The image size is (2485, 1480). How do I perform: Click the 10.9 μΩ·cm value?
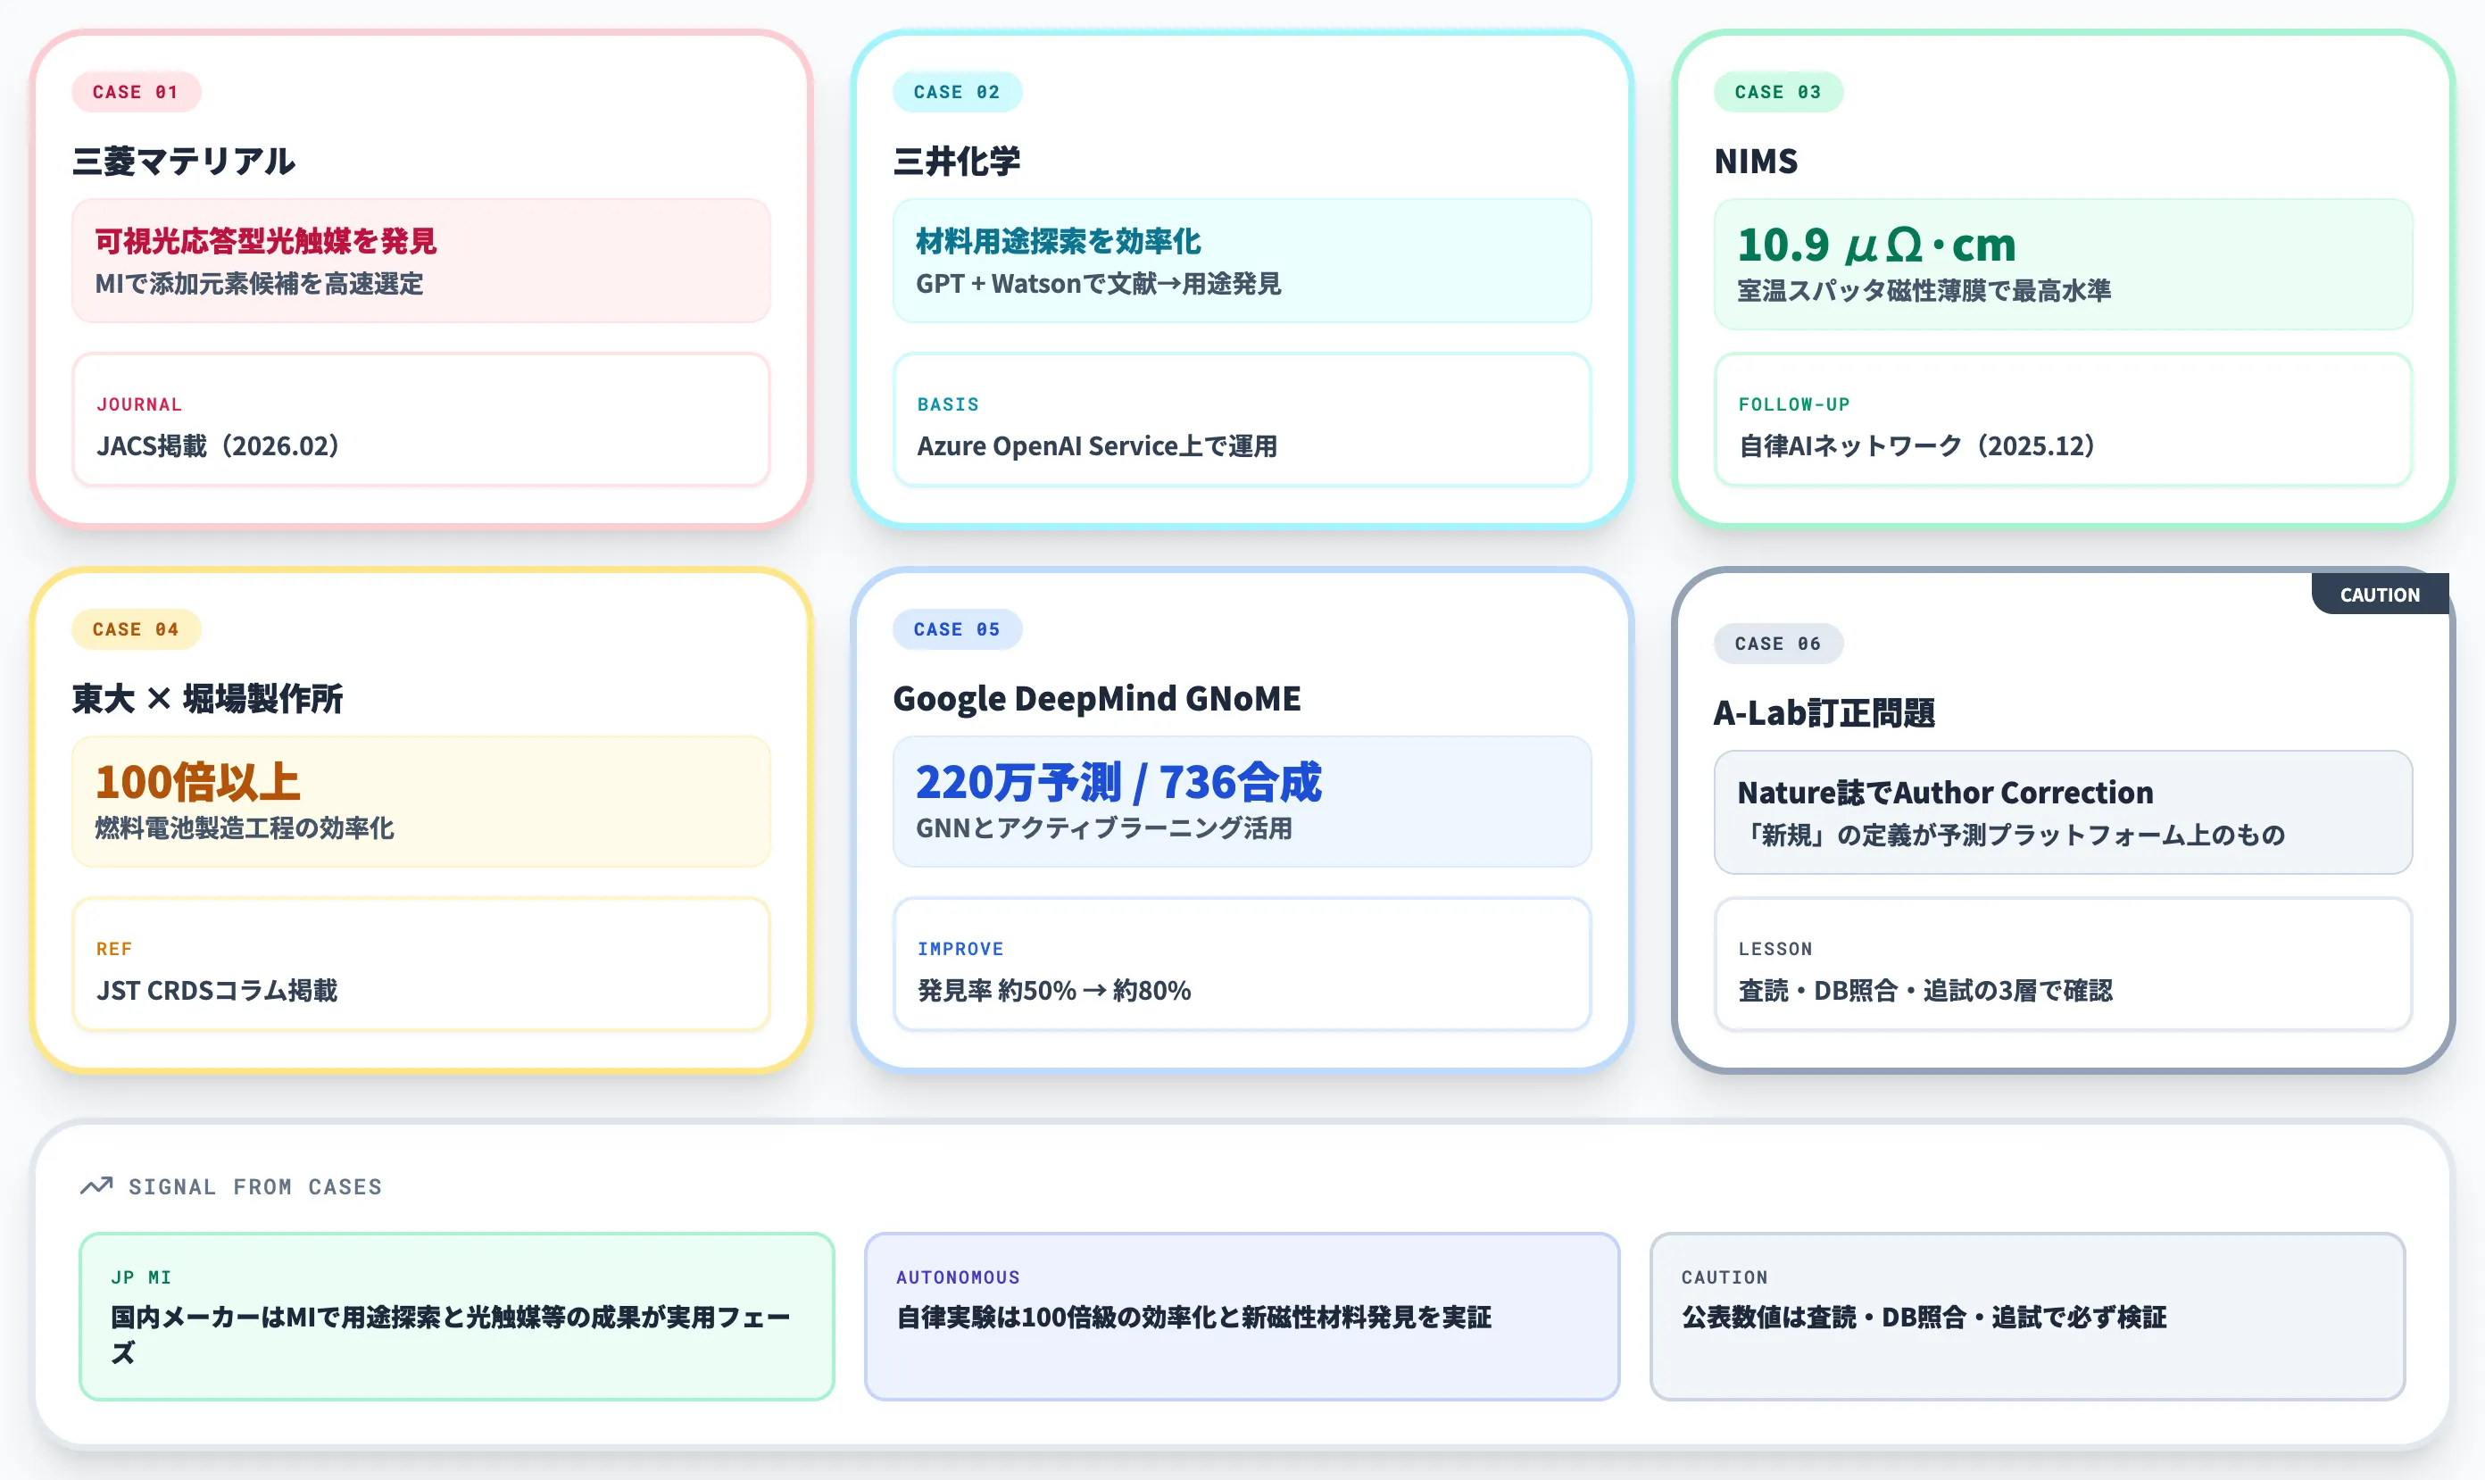1875,245
